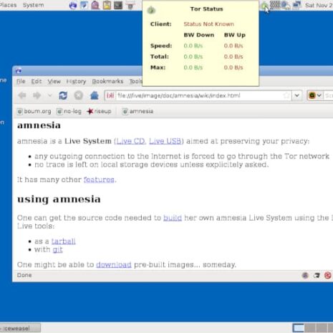Viewport: 333px width, 333px height.
Task: Open the Bookmarks menu
Action: [x=107, y=82]
